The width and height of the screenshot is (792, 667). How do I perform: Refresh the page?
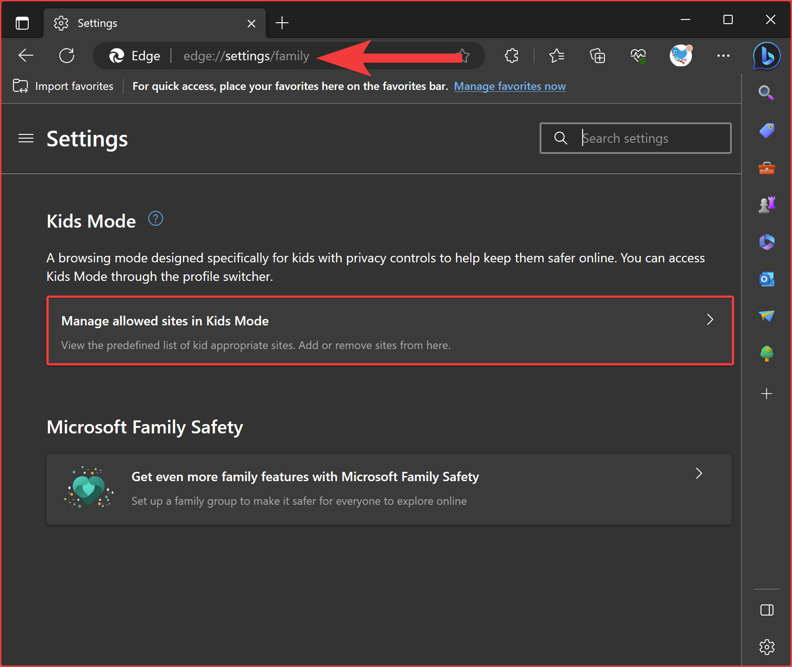tap(67, 56)
